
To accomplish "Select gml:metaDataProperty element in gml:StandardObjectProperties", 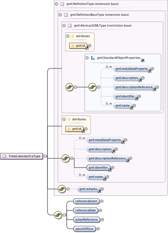I will tap(132, 69).
